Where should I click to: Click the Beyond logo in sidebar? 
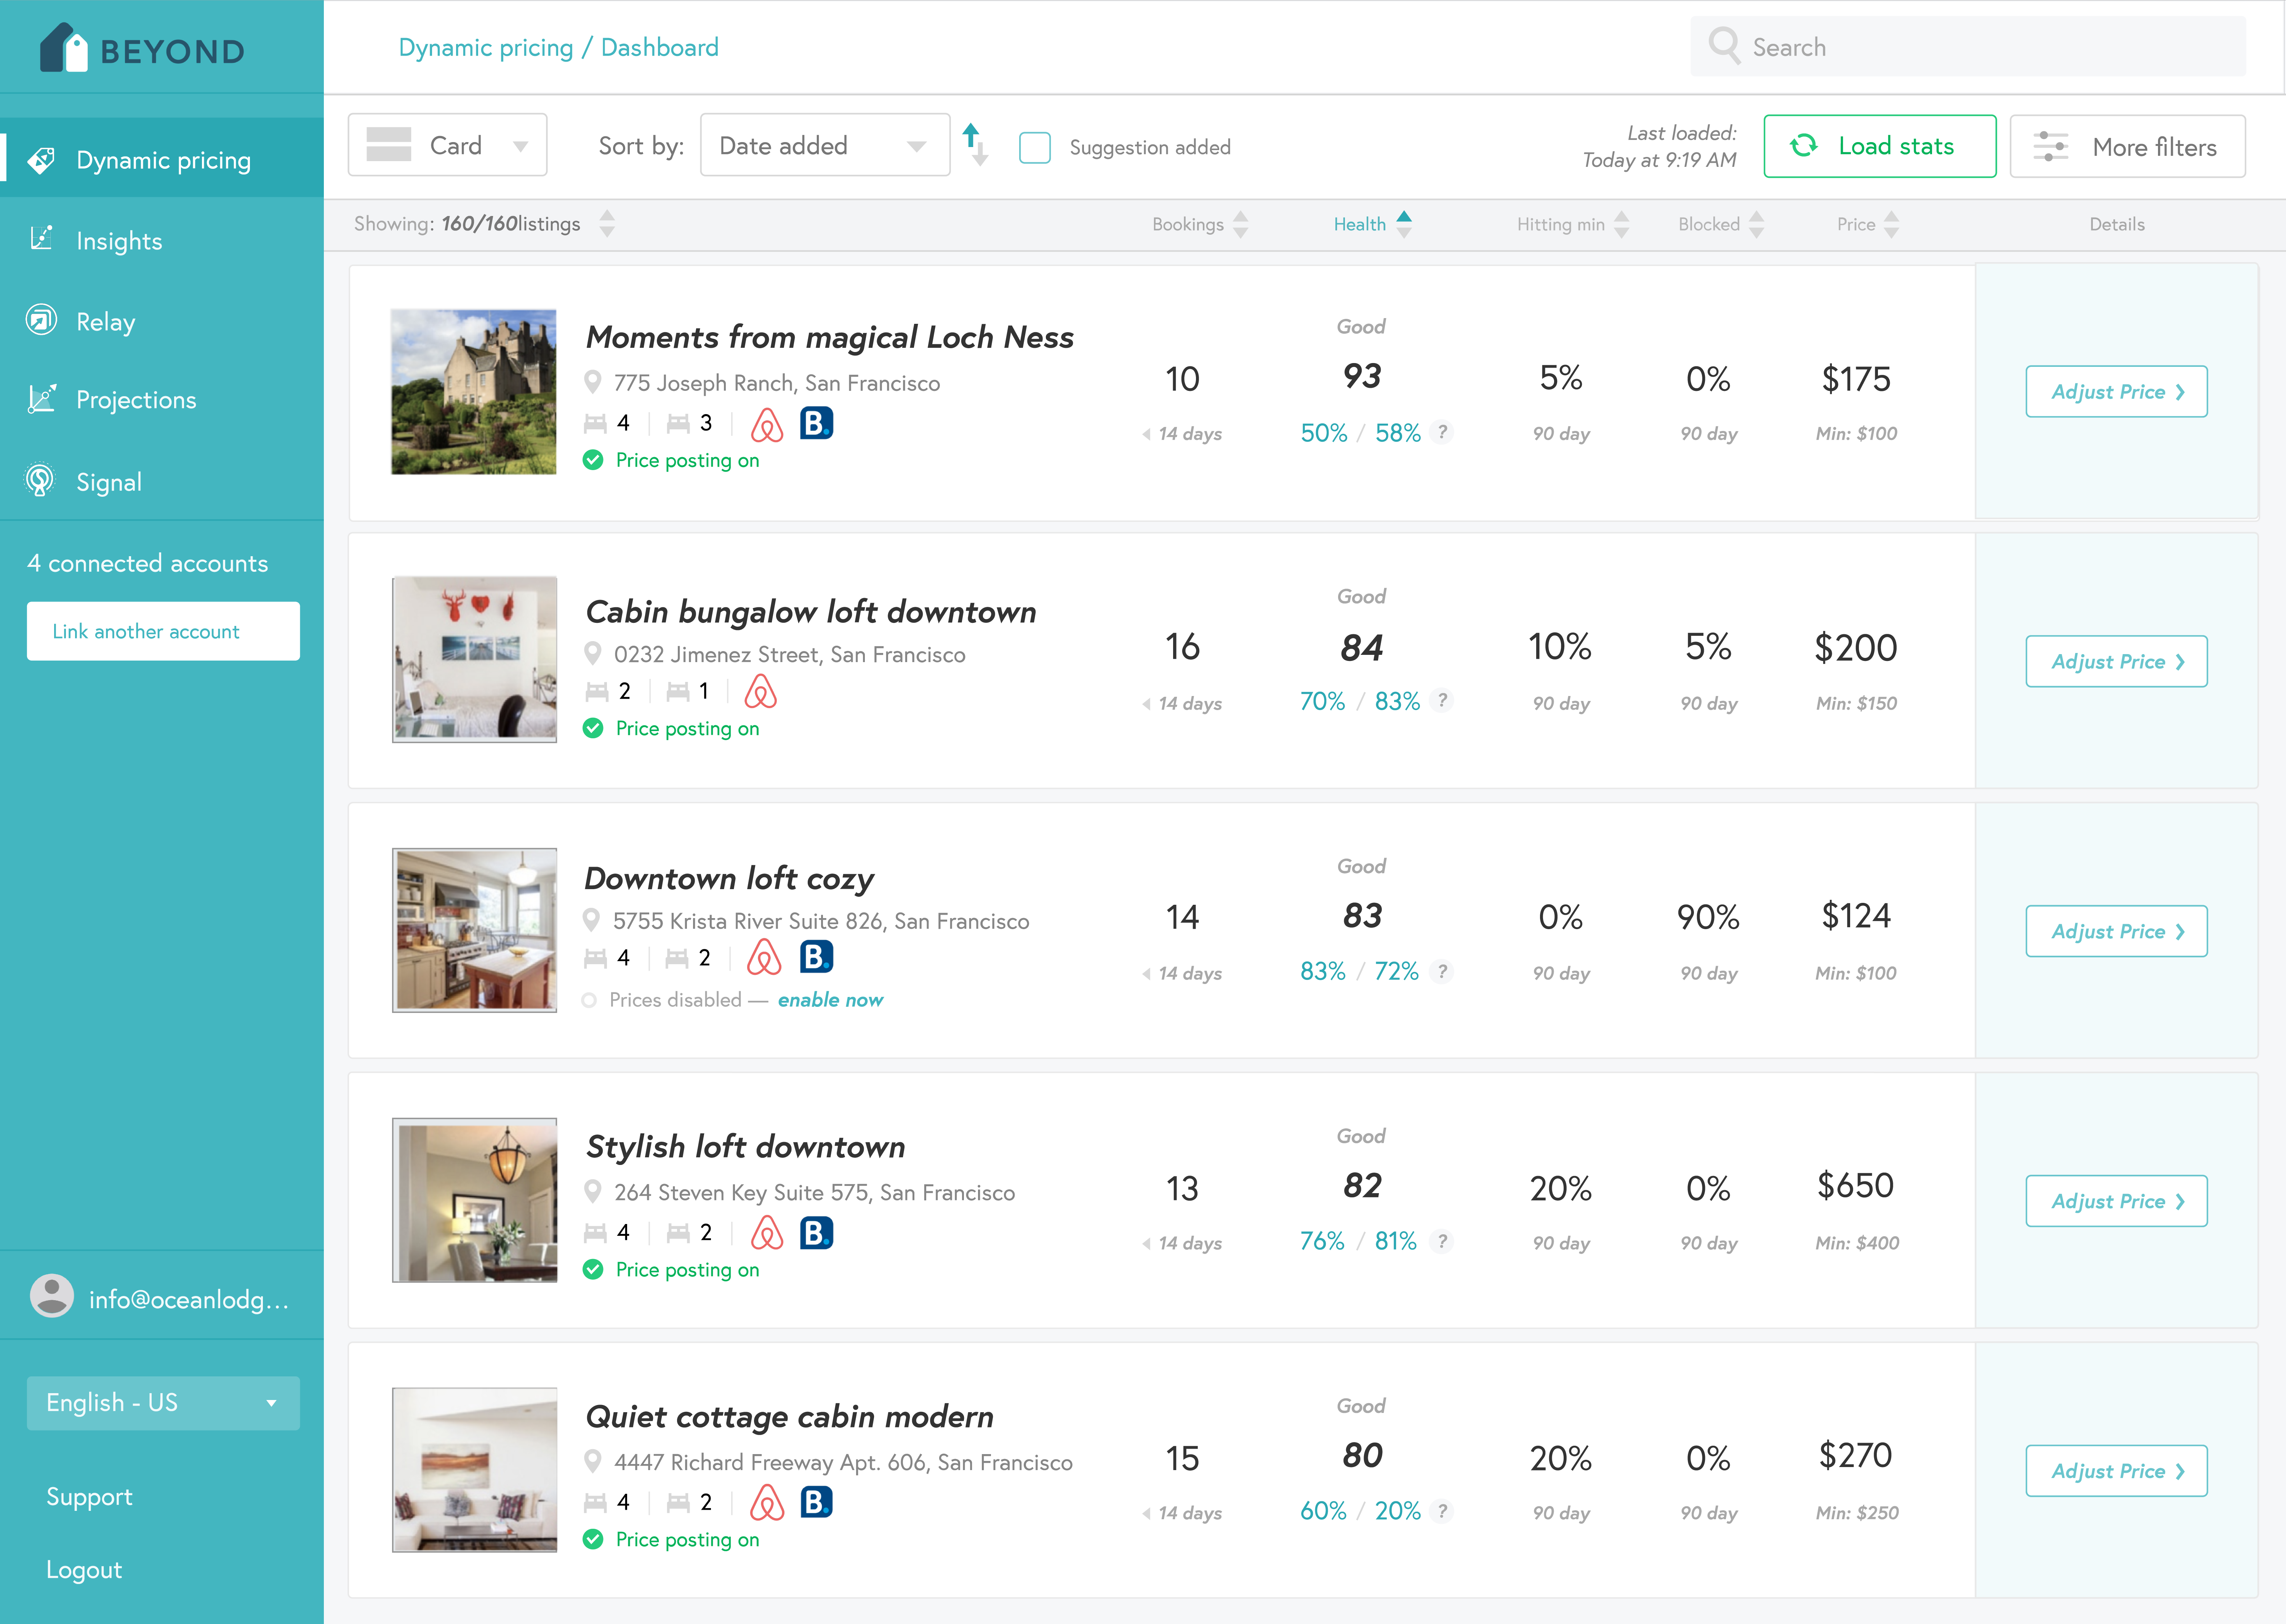pyautogui.click(x=142, y=48)
